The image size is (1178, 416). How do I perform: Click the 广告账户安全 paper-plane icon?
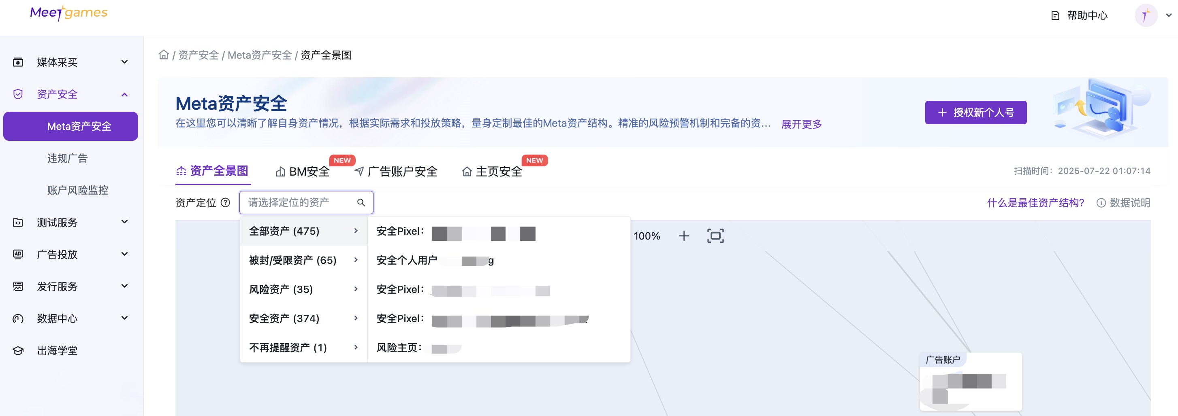pos(359,172)
